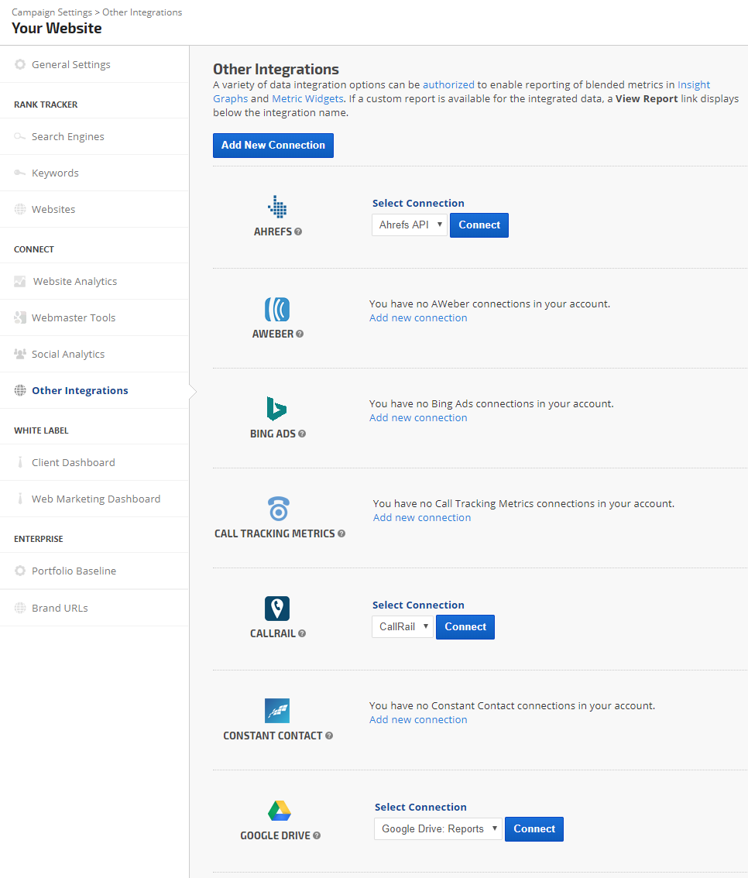Image resolution: width=748 pixels, height=878 pixels.
Task: Click the Bing Ads logo icon
Action: pyautogui.click(x=277, y=409)
